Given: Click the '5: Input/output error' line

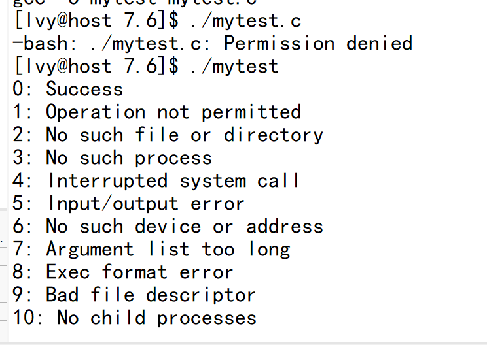Looking at the screenshot, I should pos(128,204).
